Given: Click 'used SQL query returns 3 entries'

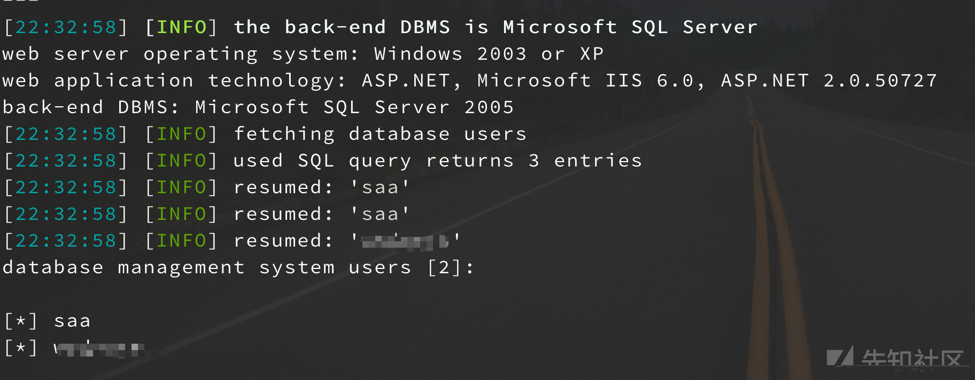Looking at the screenshot, I should [438, 160].
